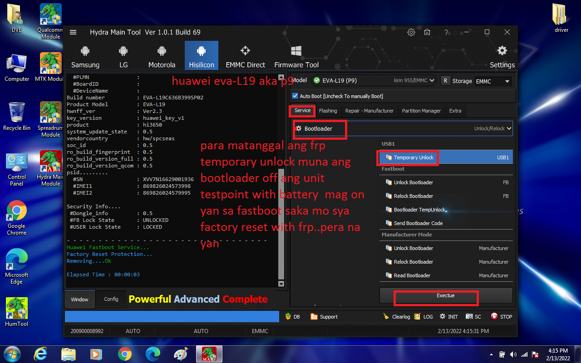Open the gear settings icon in title bar
Viewport: 581px width, 363px height.
[x=411, y=32]
